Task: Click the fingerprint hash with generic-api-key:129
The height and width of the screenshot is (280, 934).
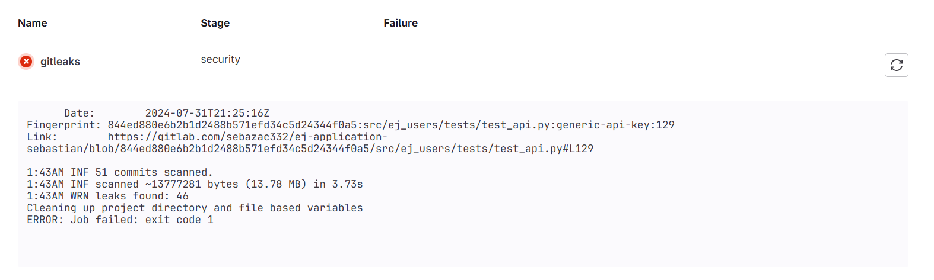Action: 390,125
